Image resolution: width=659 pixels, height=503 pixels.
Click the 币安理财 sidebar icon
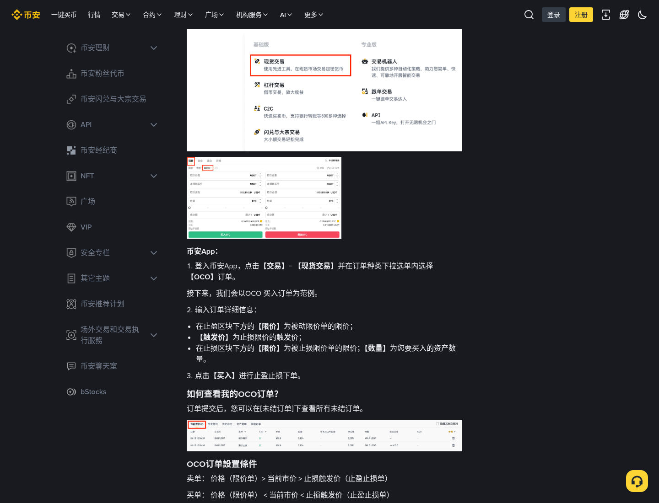(71, 48)
